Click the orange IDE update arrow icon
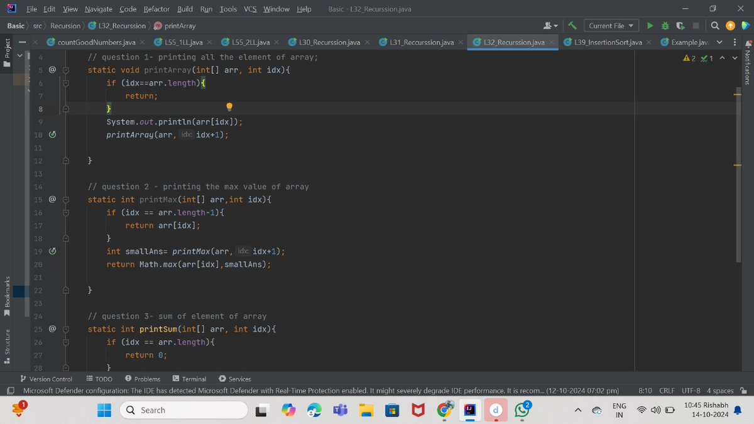This screenshot has width=754, height=424. coord(730,26)
